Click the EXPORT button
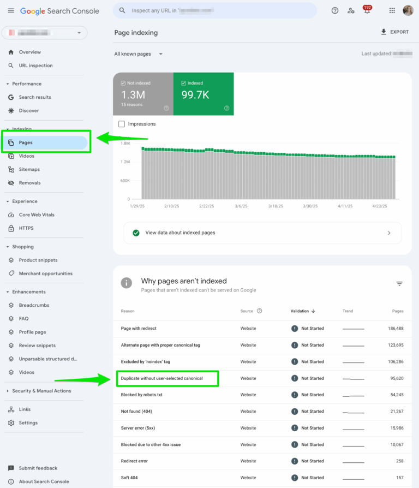 394,32
